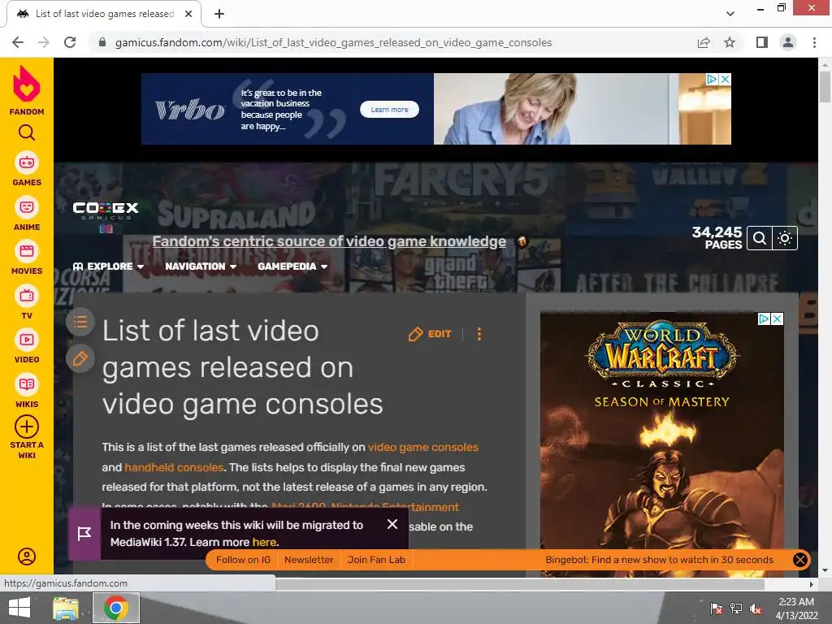Open Fandom's centric source tagline link
The image size is (832, 624).
pyautogui.click(x=329, y=241)
